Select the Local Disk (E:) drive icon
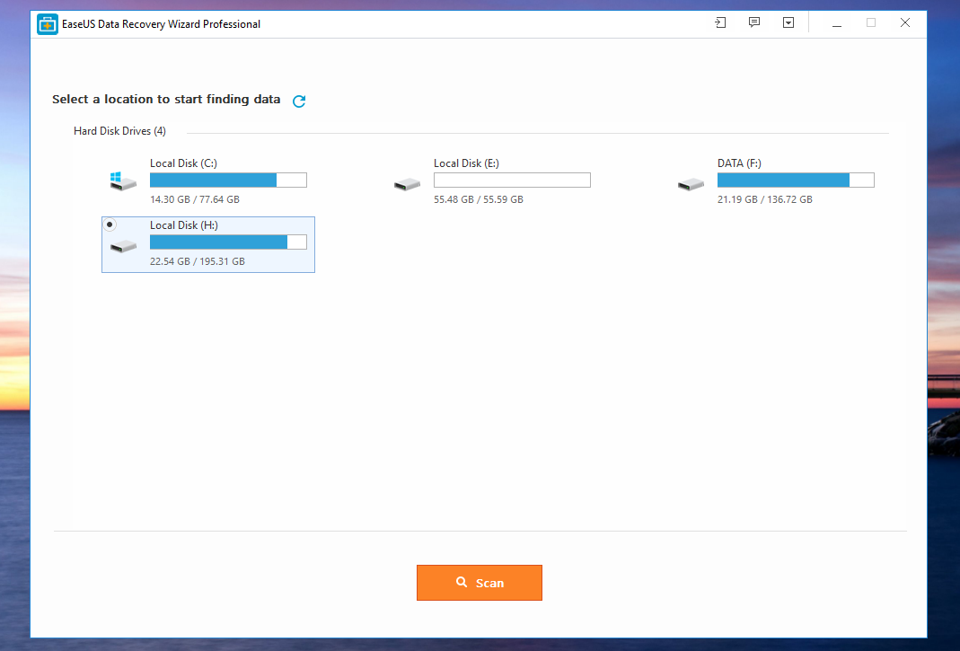 pyautogui.click(x=407, y=184)
